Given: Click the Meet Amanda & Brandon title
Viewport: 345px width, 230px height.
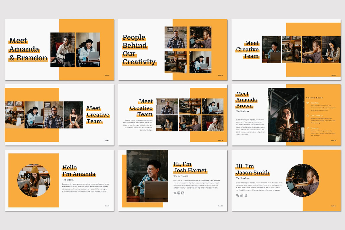Looking at the screenshot, I should tap(28, 49).
